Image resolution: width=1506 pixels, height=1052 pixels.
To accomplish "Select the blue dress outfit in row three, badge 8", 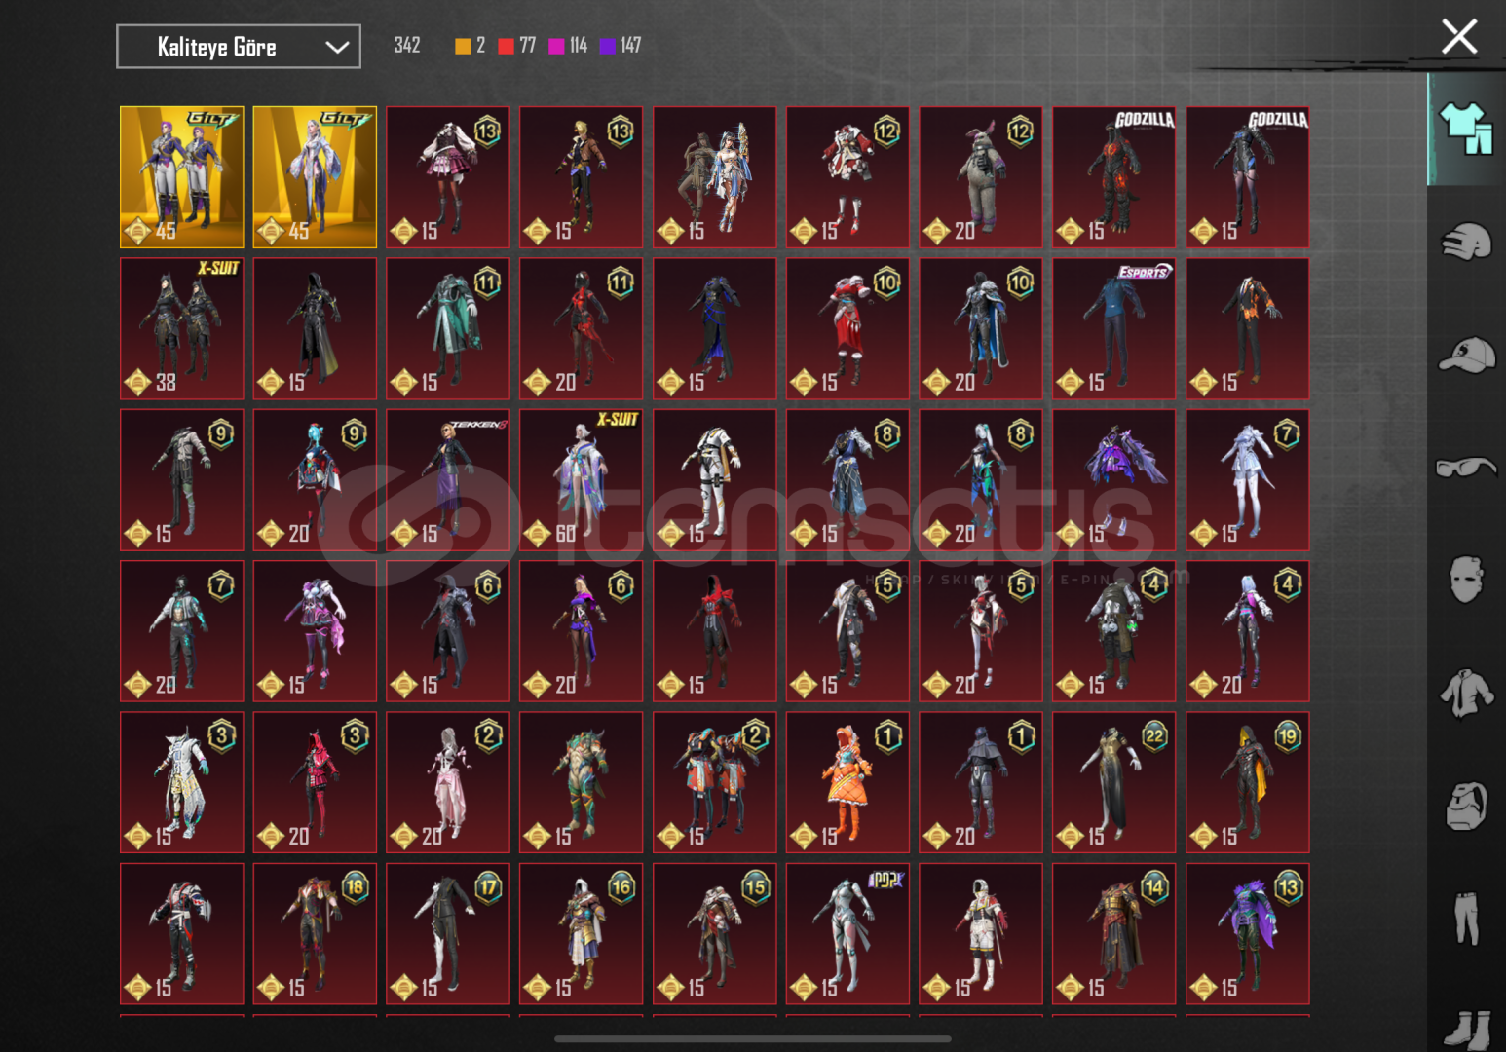I will (847, 480).
